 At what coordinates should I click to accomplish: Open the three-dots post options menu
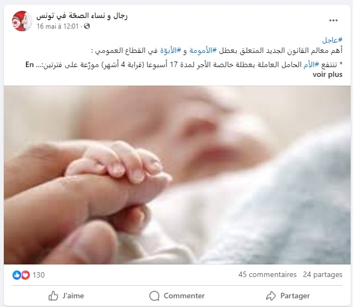tap(333, 20)
